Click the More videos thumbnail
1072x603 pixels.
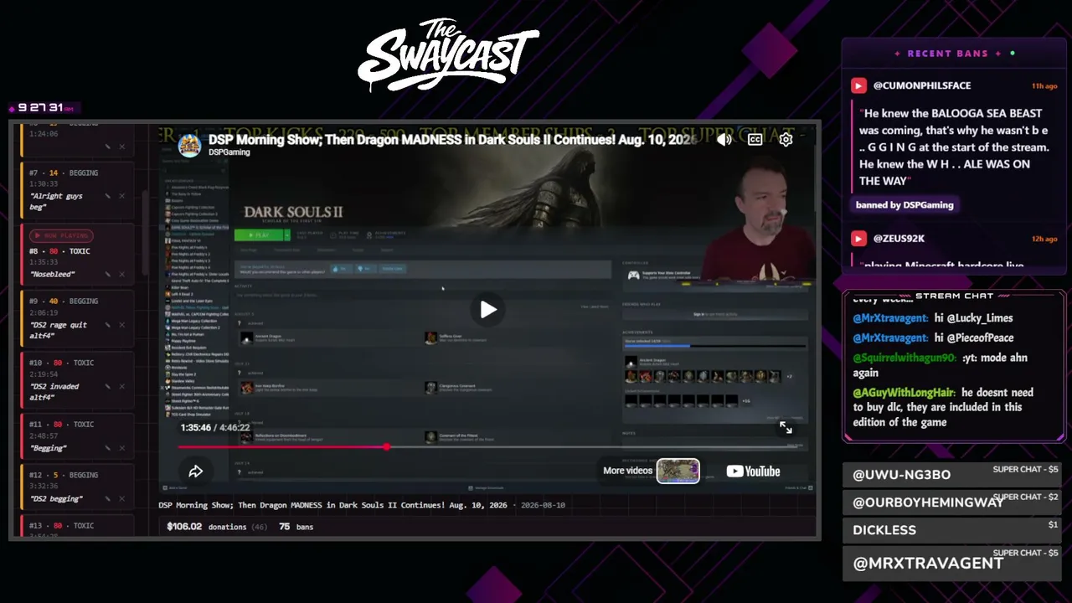pyautogui.click(x=678, y=471)
